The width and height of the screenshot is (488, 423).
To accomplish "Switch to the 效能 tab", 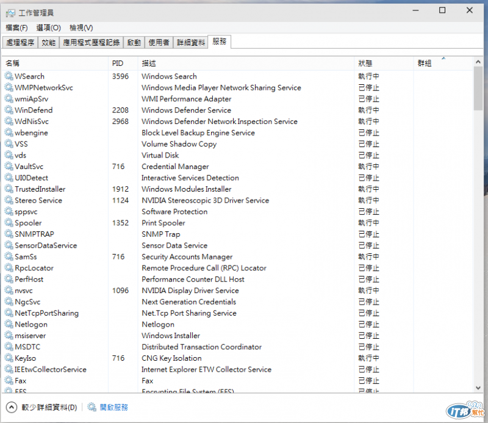I will [x=49, y=42].
